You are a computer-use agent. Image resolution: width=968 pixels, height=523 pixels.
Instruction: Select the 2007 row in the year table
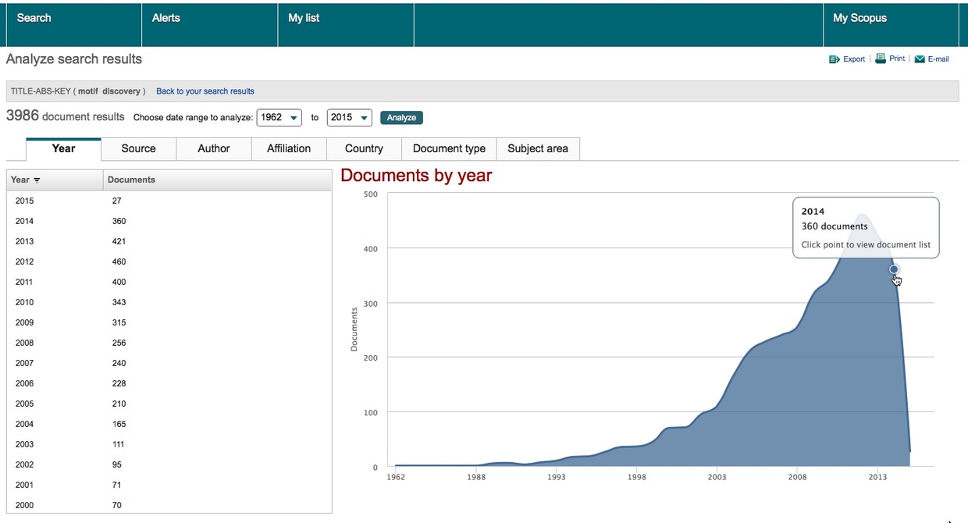tap(169, 363)
